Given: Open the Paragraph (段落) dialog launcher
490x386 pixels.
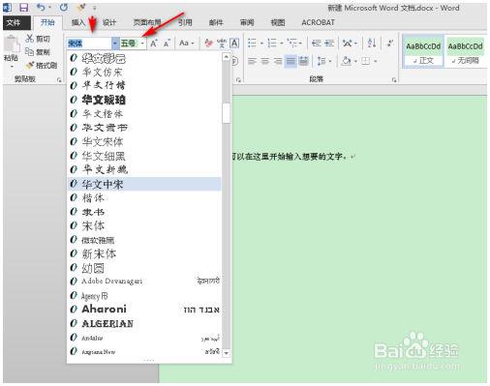Looking at the screenshot, I should [394, 79].
